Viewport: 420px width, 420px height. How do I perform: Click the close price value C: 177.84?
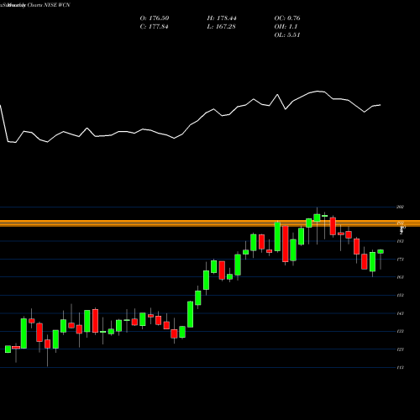pos(154,27)
